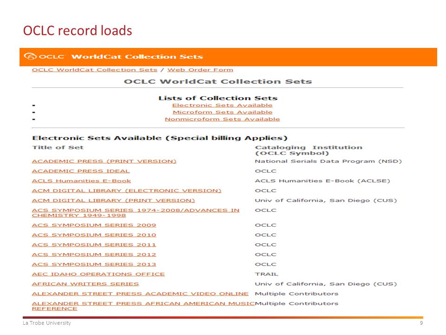Go to Nonmicroform Sets Available list
Viewport: 446px width, 335px height.
point(223,119)
